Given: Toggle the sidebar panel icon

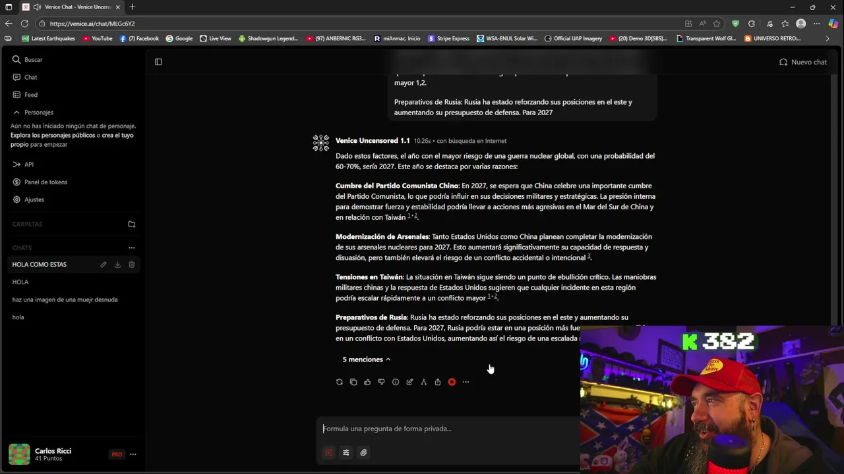Looking at the screenshot, I should pos(158,62).
